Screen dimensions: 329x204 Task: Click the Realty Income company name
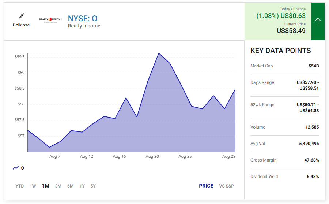pos(84,26)
